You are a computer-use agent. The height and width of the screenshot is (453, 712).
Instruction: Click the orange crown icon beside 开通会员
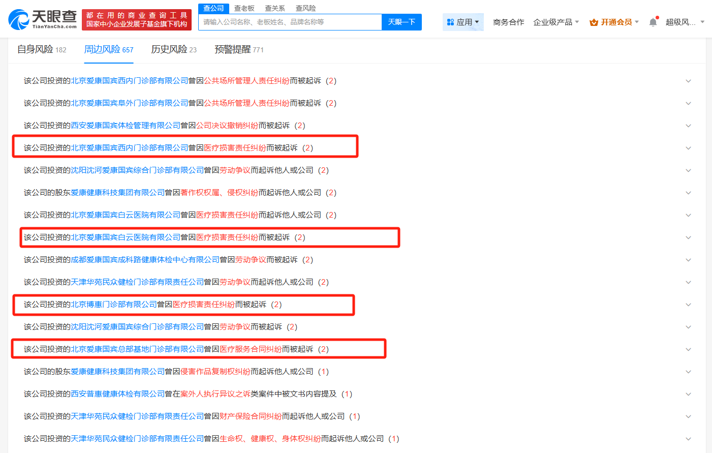click(593, 22)
